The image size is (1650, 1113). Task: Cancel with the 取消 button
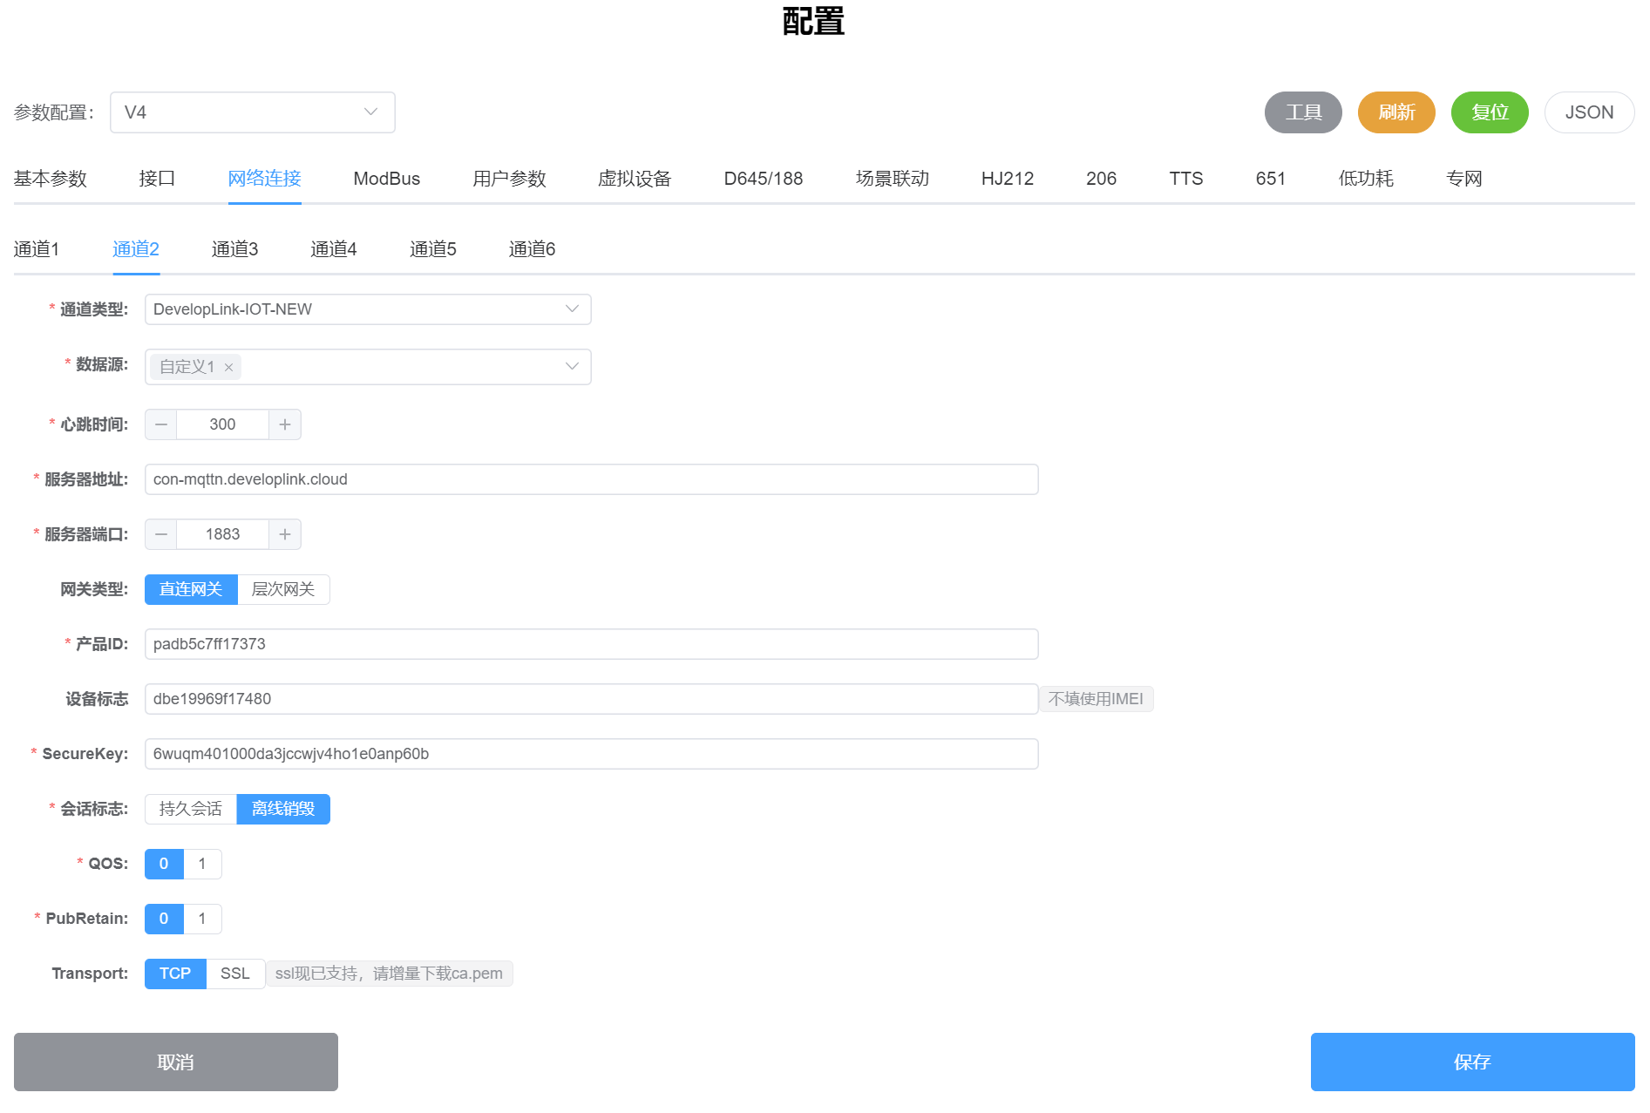point(176,1062)
